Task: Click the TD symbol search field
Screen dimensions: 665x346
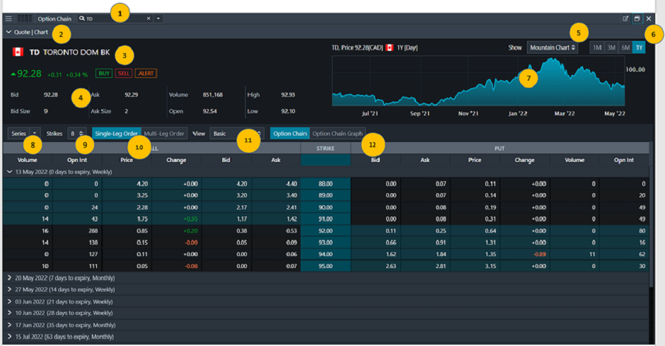Action: [113, 18]
